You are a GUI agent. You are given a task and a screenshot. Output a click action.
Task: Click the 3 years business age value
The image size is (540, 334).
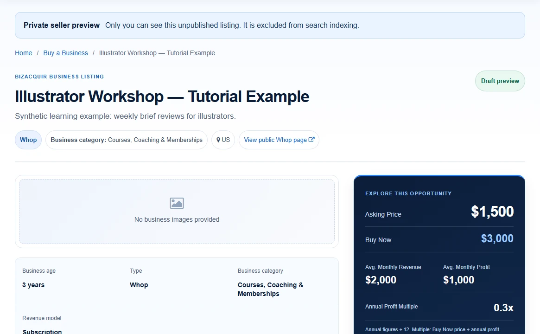[33, 285]
